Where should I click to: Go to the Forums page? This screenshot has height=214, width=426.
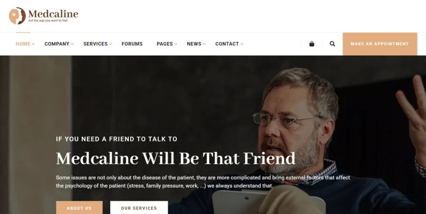(x=132, y=44)
